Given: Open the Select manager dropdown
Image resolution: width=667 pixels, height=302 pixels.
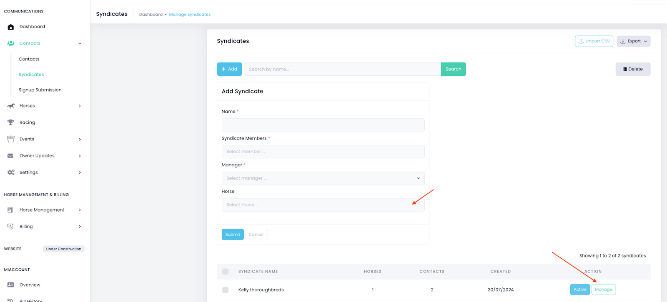Looking at the screenshot, I should (323, 178).
